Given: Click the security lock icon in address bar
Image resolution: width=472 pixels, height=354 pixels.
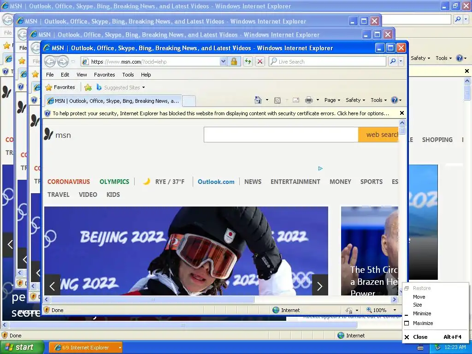Looking at the screenshot, I should point(234,62).
